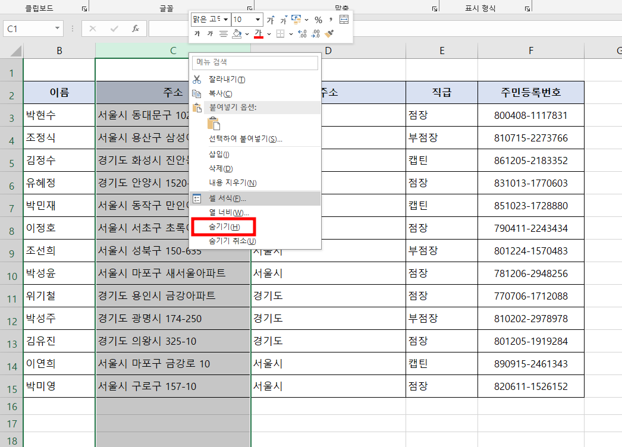Choose 선택하여 붙여넣기(S)... menu item
622x447 pixels.
[255, 139]
